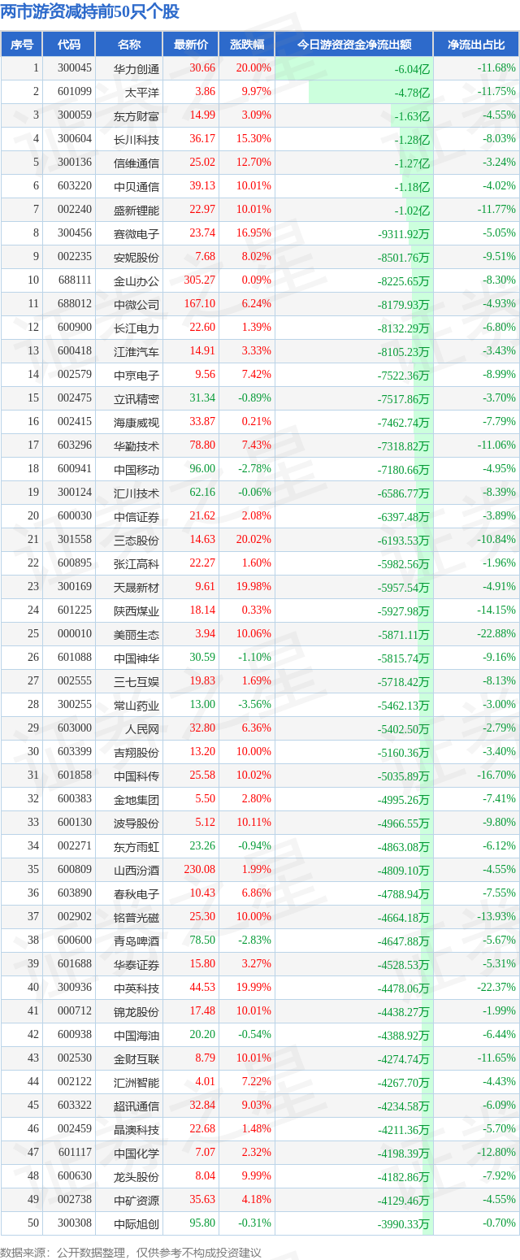520x1260 pixels.
Task: Click the 名称 column header
Action: click(129, 45)
